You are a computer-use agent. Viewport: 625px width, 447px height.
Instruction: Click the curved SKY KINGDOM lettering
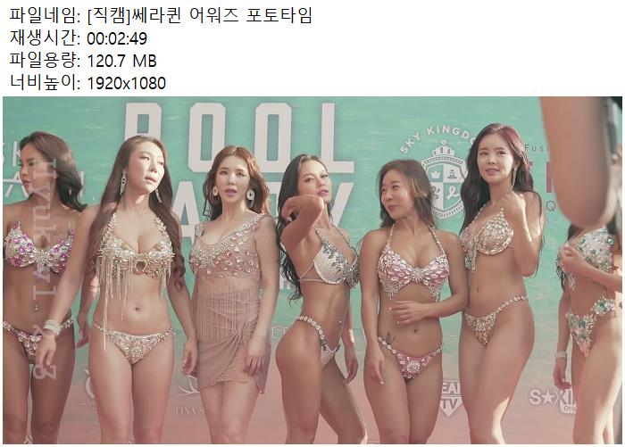tap(438, 139)
